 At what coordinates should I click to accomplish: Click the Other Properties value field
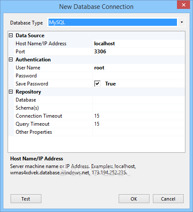pos(139,132)
